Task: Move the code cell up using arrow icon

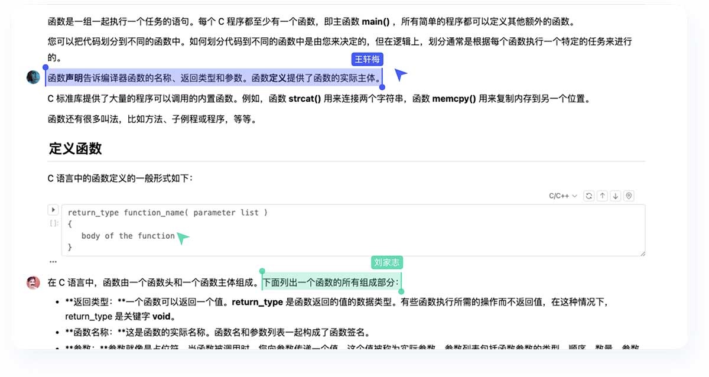Action: coord(602,195)
